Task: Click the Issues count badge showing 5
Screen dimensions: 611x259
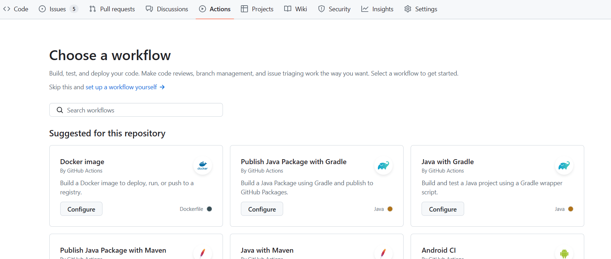Action: (74, 9)
